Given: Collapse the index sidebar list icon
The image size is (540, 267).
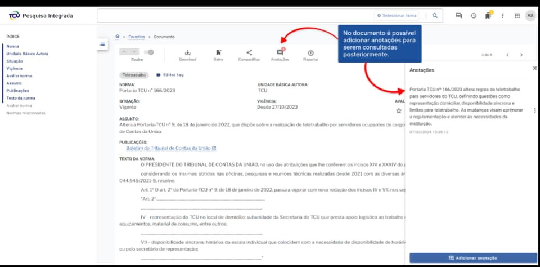Looking at the screenshot, I should tap(102, 44).
